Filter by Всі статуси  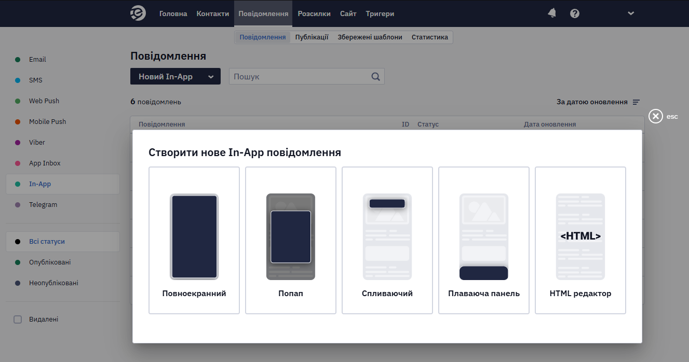(63, 242)
